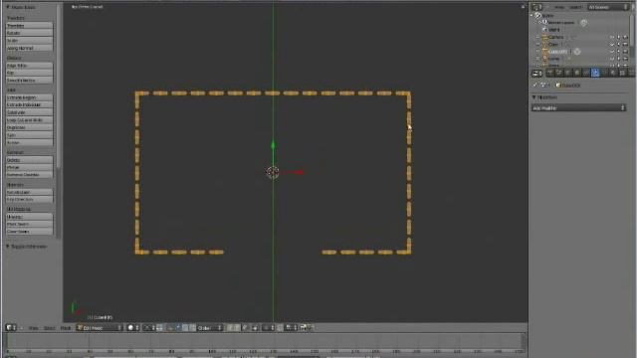Open the 3D view editor type selector

click(x=11, y=327)
